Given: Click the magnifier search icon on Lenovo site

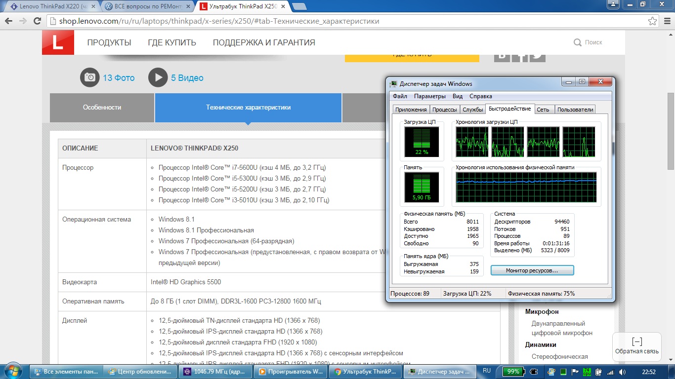Looking at the screenshot, I should [x=577, y=42].
